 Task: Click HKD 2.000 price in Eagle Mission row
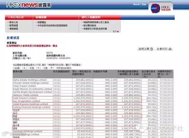[x=111, y=89]
